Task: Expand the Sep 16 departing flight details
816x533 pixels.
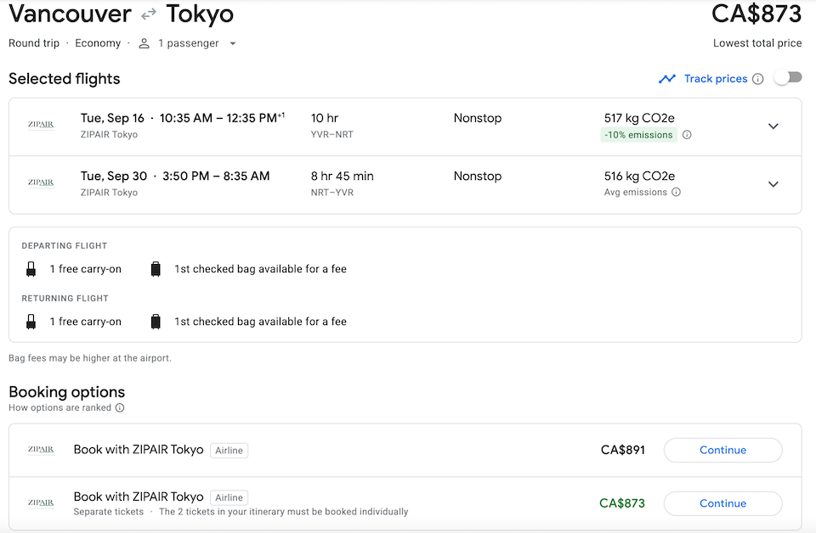Action: (773, 126)
